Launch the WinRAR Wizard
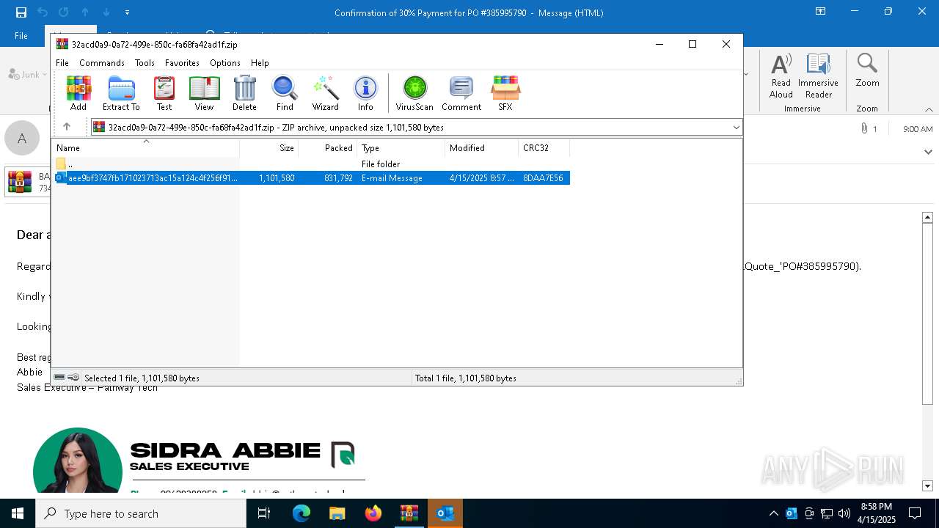939x528 pixels. (325, 93)
